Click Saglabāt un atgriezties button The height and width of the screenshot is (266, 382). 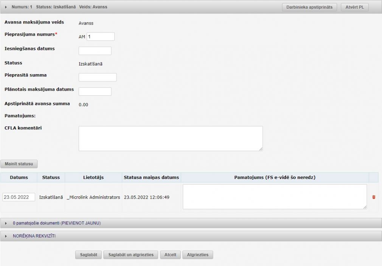(131, 255)
